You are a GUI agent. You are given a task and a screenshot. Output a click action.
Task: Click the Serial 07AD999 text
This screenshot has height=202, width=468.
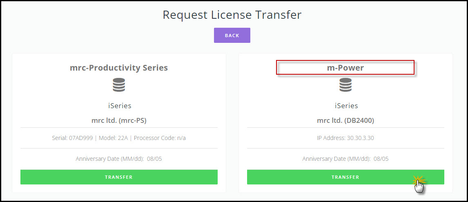68,138
